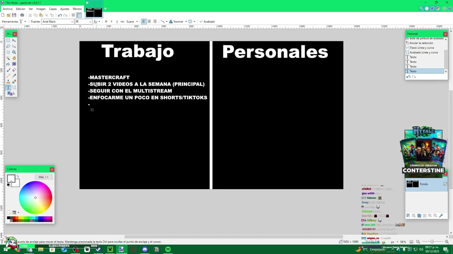Open the Herramienta tool chooser dropdown

23,22
